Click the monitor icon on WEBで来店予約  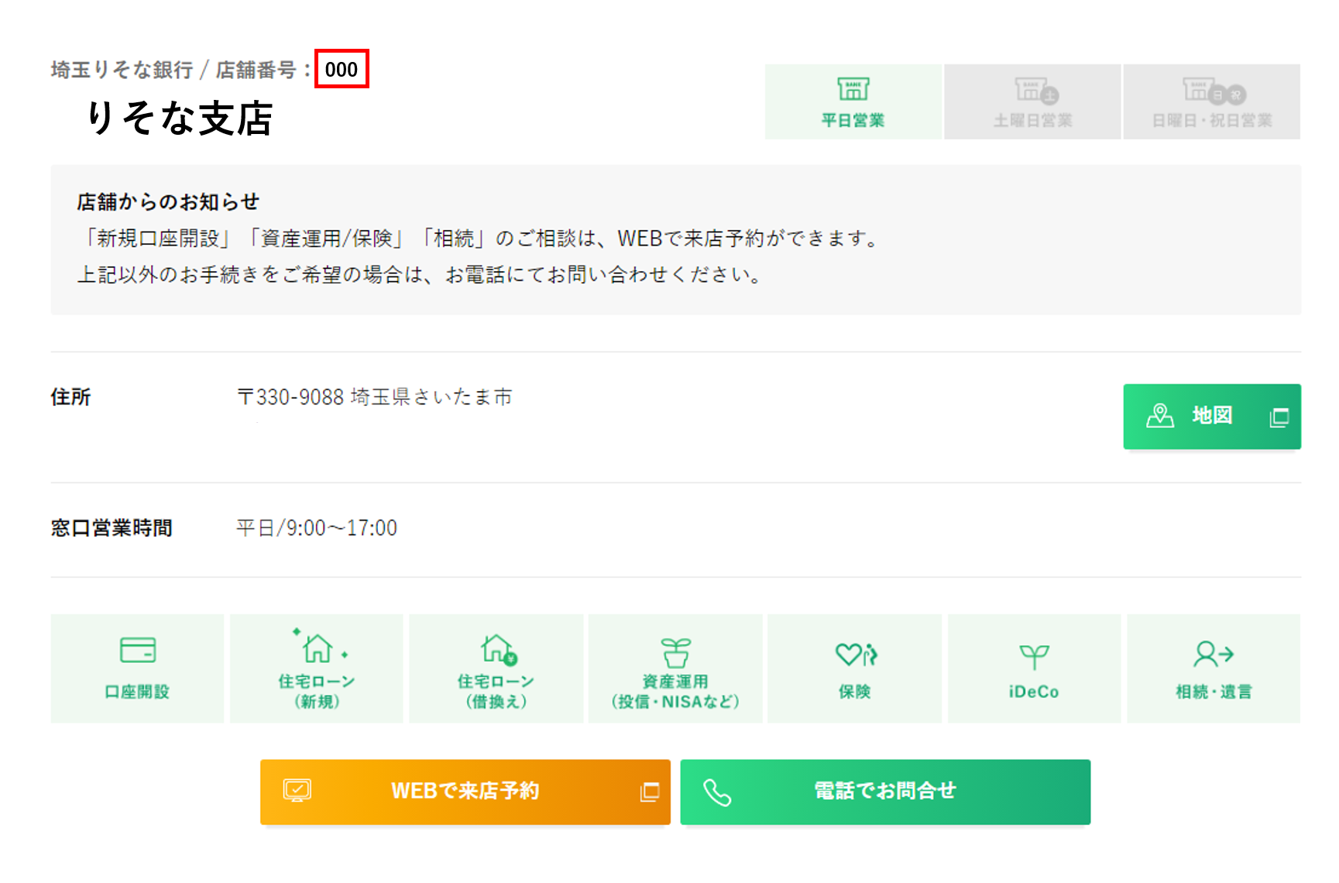(x=297, y=791)
